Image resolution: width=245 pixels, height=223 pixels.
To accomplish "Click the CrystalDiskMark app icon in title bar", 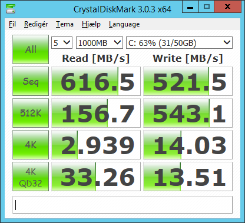I will (11, 9).
